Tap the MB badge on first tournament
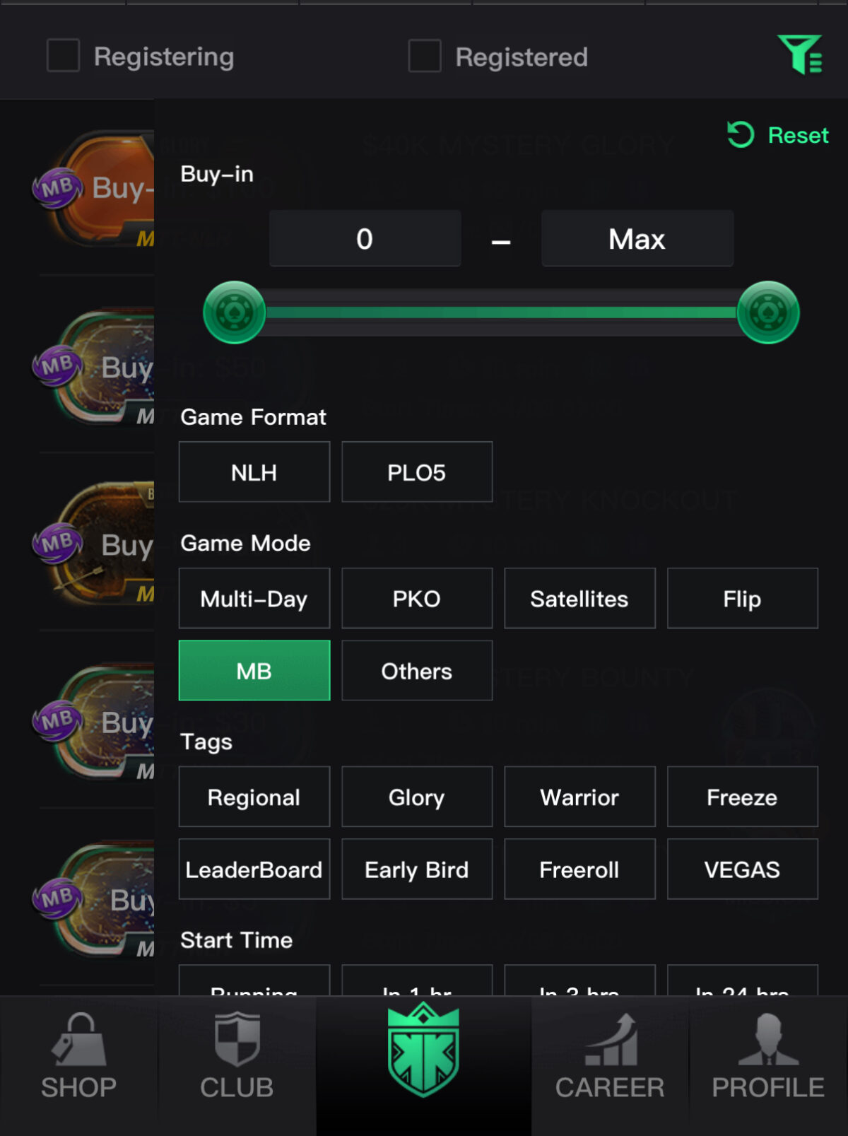The width and height of the screenshot is (848, 1136). [57, 188]
